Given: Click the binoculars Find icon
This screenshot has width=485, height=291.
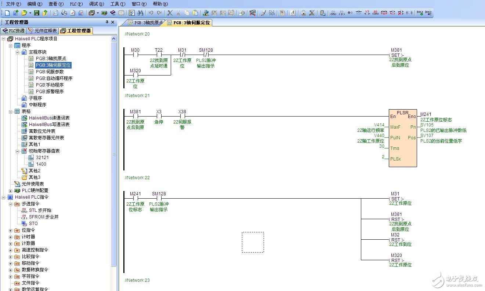Looking at the screenshot, I should coord(141,13).
